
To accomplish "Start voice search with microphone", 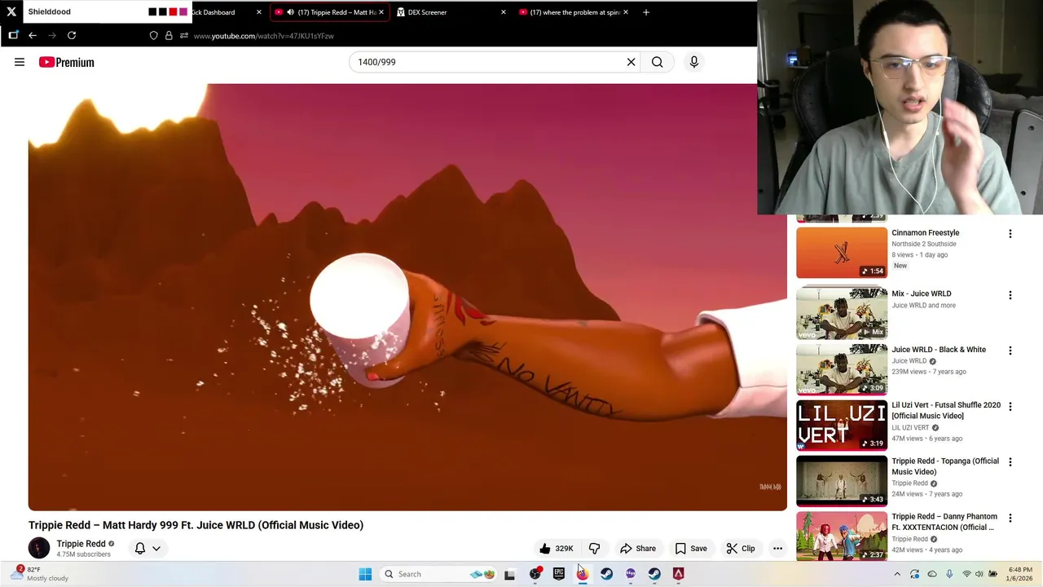I will click(694, 62).
